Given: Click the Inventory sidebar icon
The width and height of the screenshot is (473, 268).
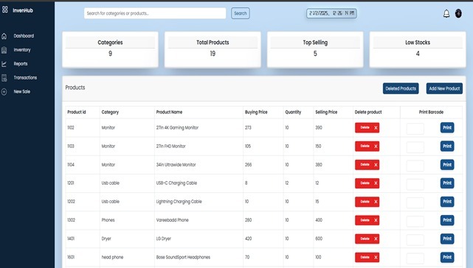Looking at the screenshot, I should click(x=4, y=50).
